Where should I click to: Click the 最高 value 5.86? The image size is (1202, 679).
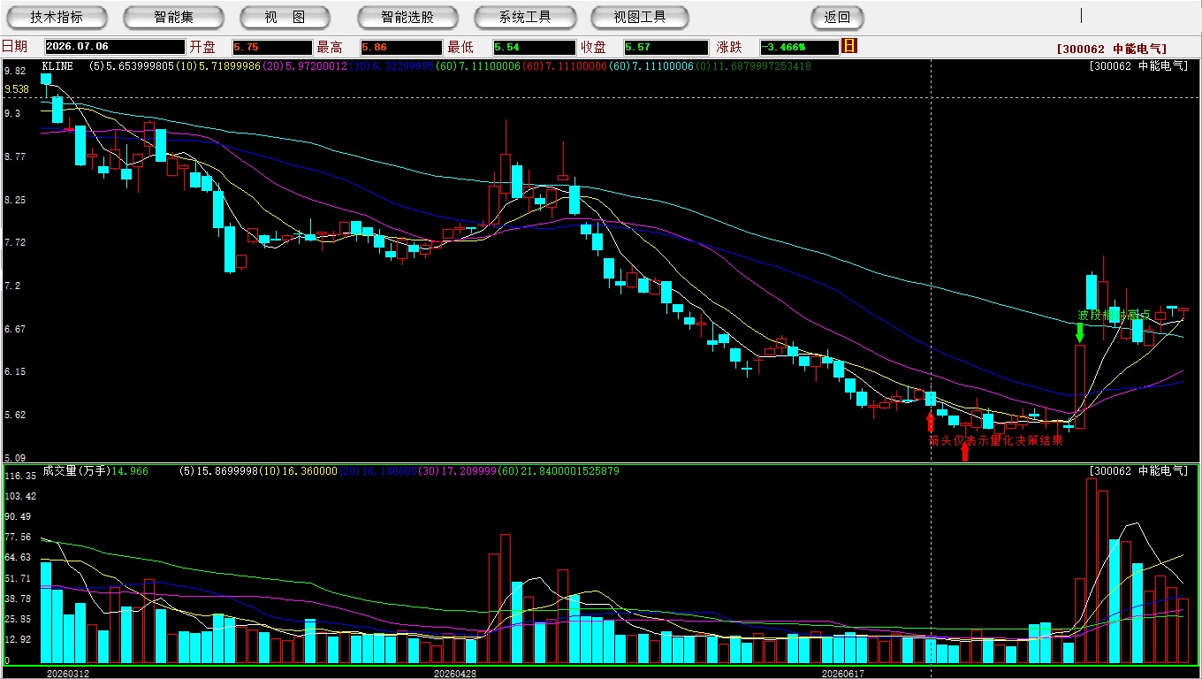tap(401, 47)
